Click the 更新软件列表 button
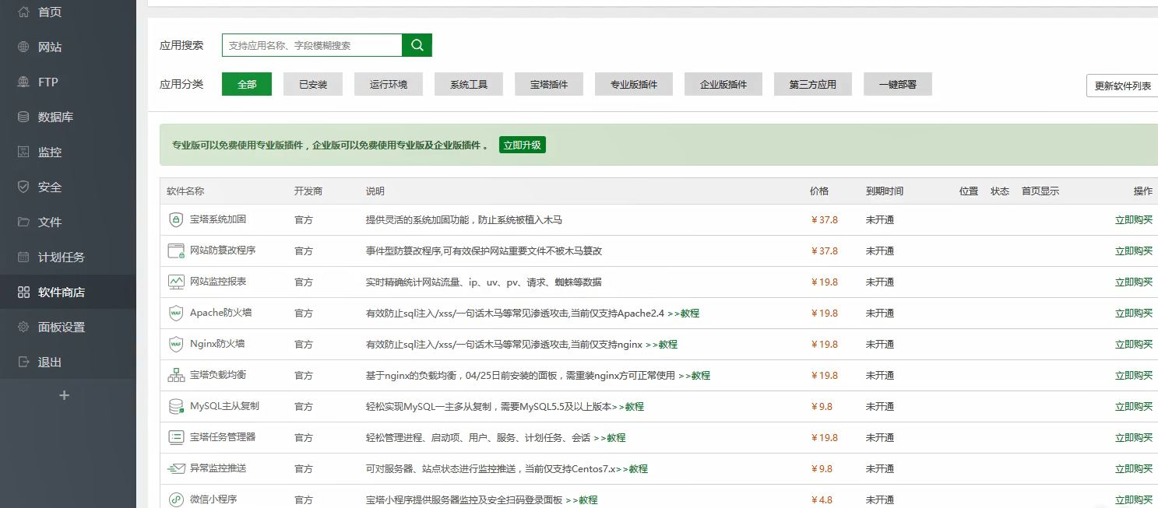The height and width of the screenshot is (508, 1158). [1122, 86]
